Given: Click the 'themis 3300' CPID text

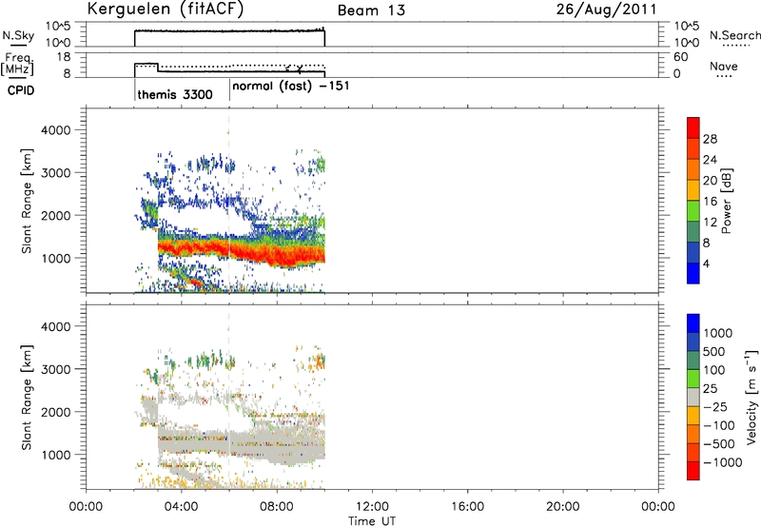Looking at the screenshot, I should click(x=175, y=94).
